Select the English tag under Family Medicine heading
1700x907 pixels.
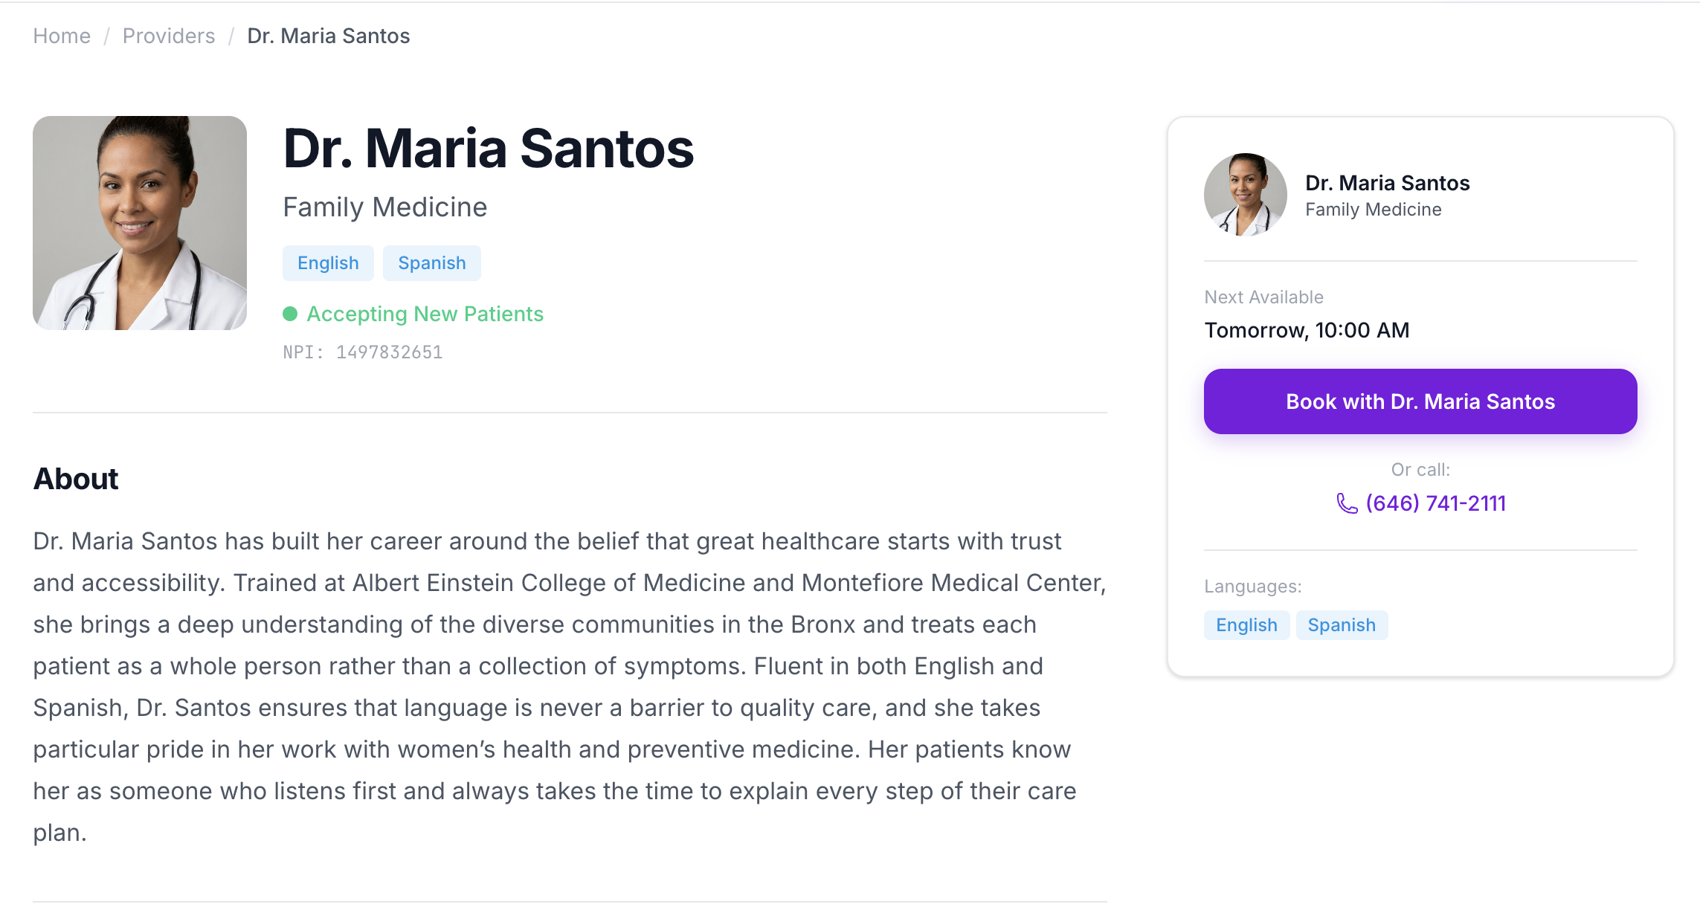click(x=328, y=263)
